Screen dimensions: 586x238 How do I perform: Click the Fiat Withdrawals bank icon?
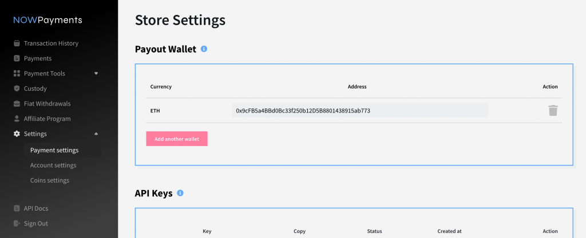pos(17,104)
